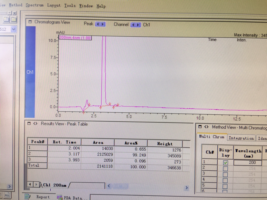The width and height of the screenshot is (267, 200).
Task: Check Display for channel 2
Action: (225, 169)
